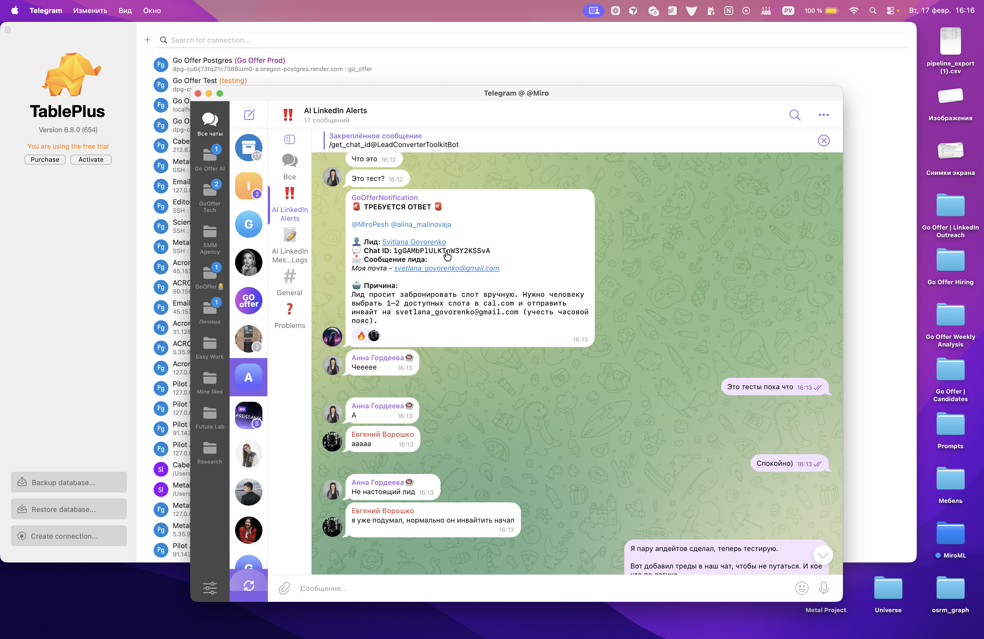
Task: Dismiss the pinned message with X icon
Action: (x=823, y=140)
